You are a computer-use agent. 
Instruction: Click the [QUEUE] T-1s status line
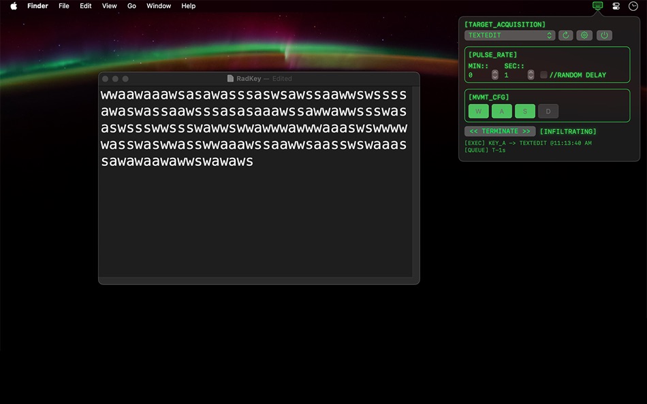pyautogui.click(x=485, y=150)
